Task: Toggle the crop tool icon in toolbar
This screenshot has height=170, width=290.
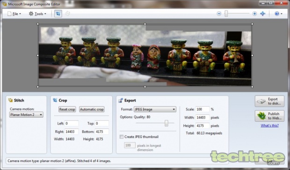Action: pyautogui.click(x=58, y=14)
